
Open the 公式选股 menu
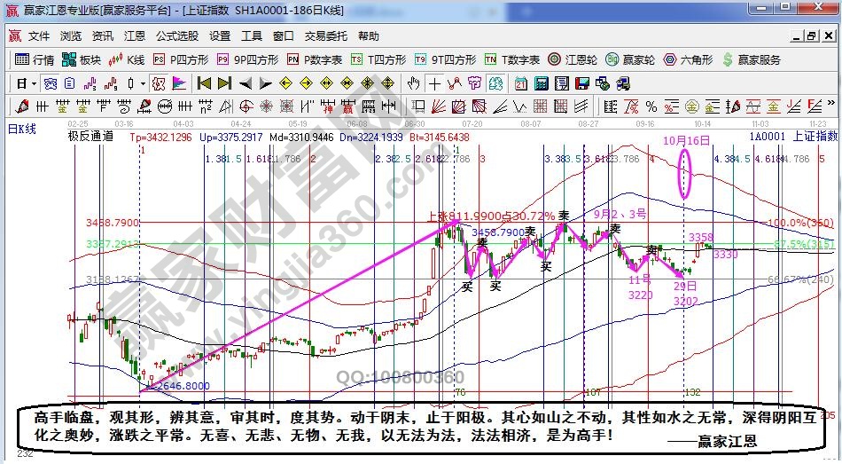[177, 36]
